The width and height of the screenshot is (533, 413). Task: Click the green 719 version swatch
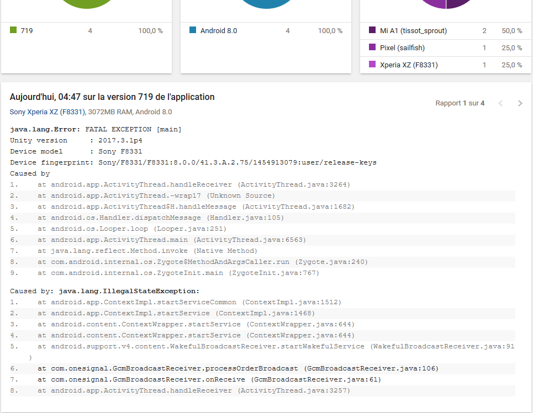click(x=13, y=30)
